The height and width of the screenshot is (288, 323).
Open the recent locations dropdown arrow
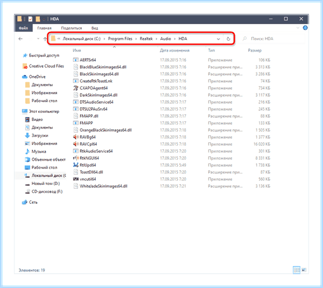38,39
